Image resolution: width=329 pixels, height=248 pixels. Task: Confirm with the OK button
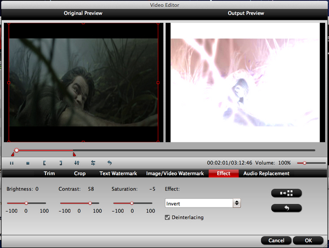(308, 240)
